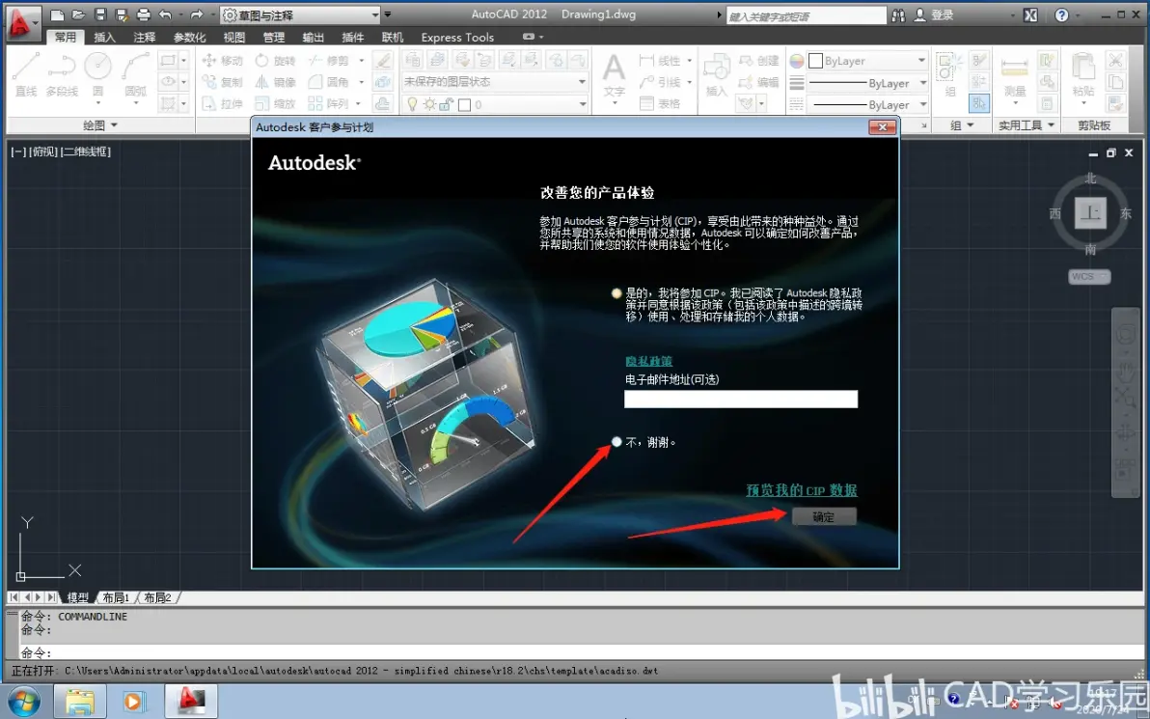
Task: Click the help question mark icon
Action: (x=1061, y=15)
